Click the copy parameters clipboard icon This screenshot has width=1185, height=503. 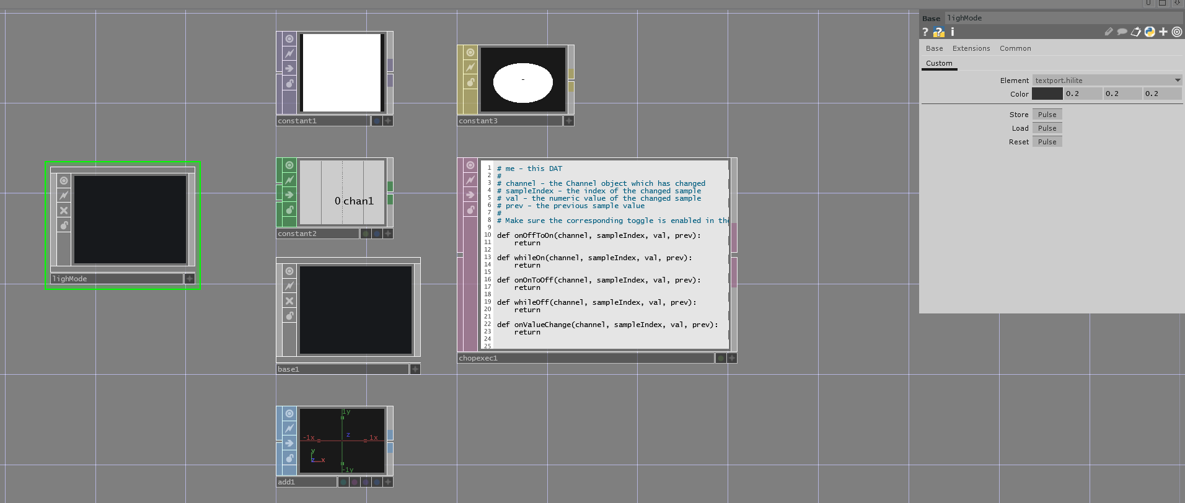pos(1136,32)
